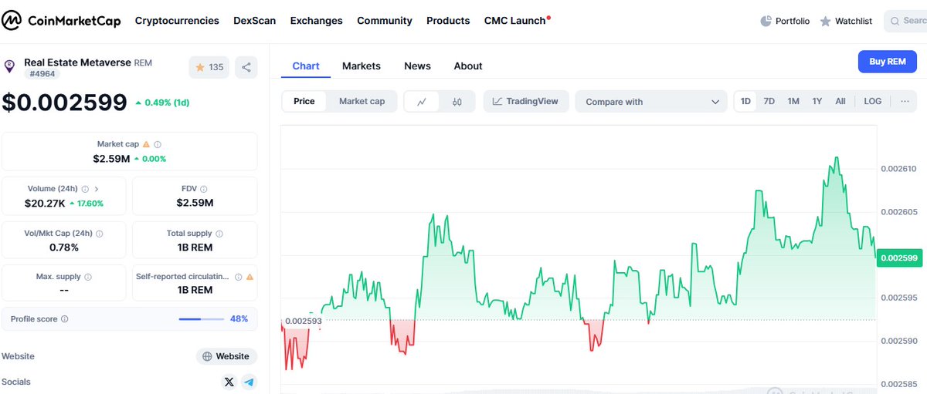Open the chart more options ellipsis
927x394 pixels.
tap(905, 101)
